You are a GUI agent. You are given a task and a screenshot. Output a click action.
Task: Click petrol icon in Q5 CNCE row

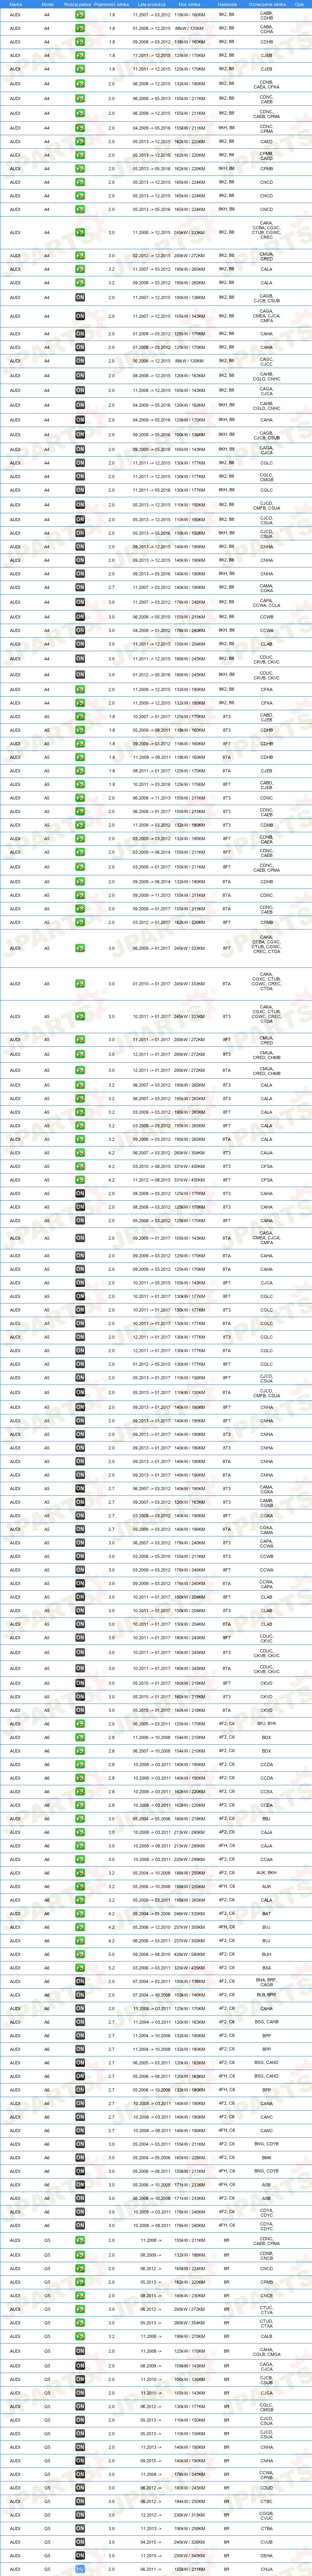point(80,2296)
